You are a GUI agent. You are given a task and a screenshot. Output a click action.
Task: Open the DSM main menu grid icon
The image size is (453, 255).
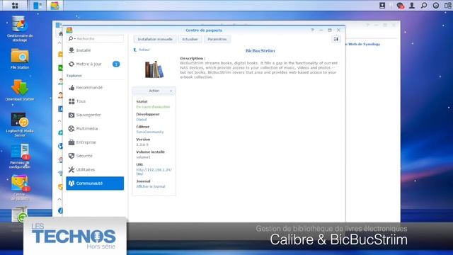tap(15, 5)
